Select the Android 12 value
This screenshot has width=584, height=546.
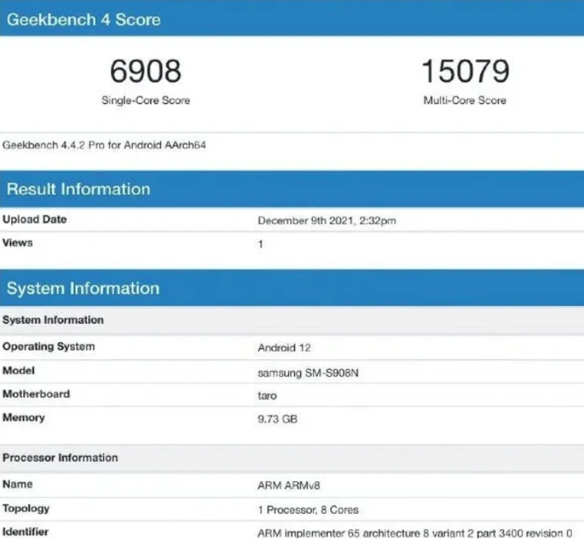click(x=284, y=348)
